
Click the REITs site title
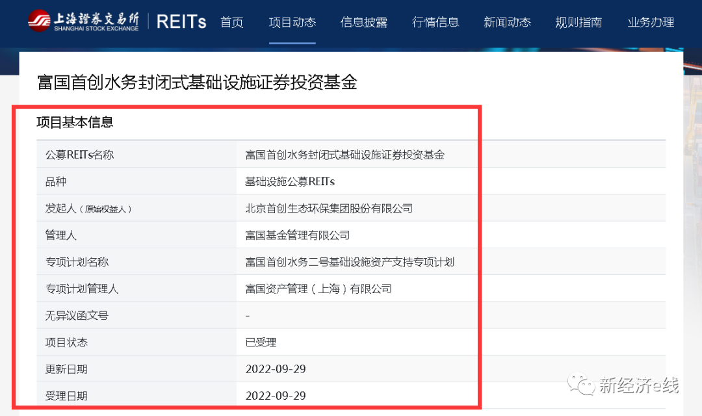point(181,21)
